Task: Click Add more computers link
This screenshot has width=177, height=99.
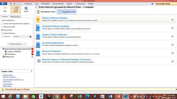Action: (10, 77)
